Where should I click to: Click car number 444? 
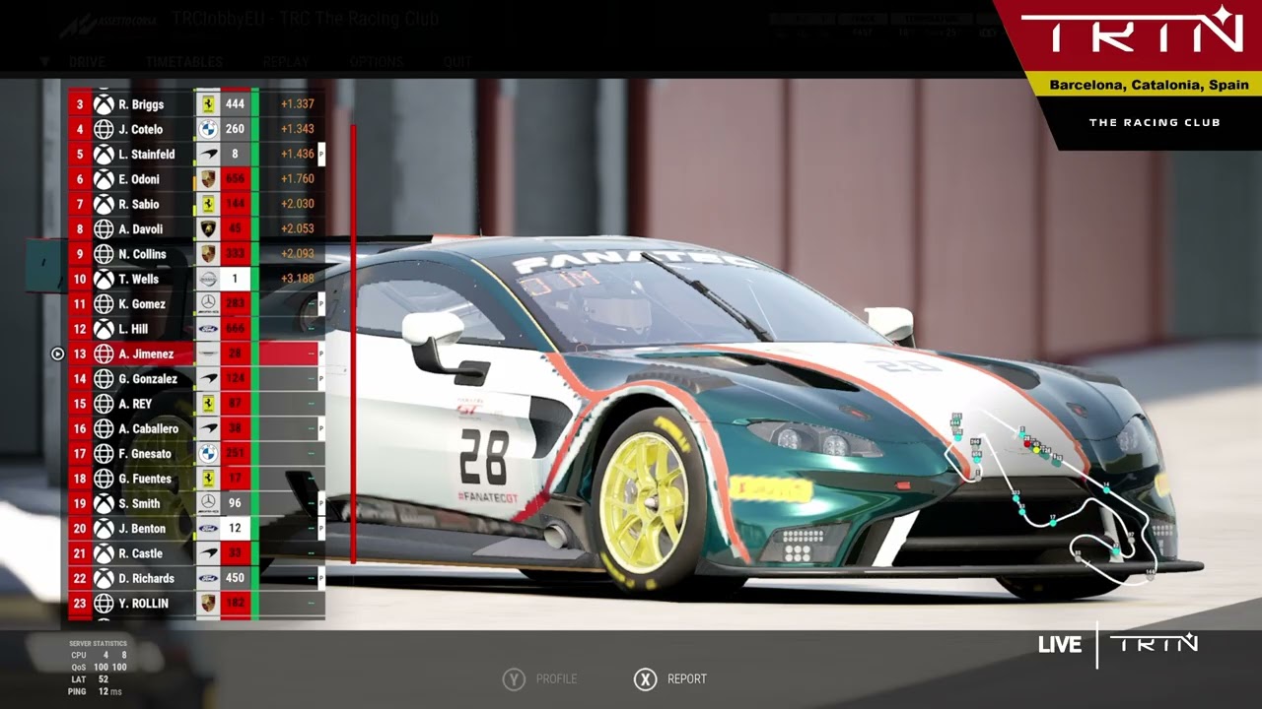pos(235,104)
